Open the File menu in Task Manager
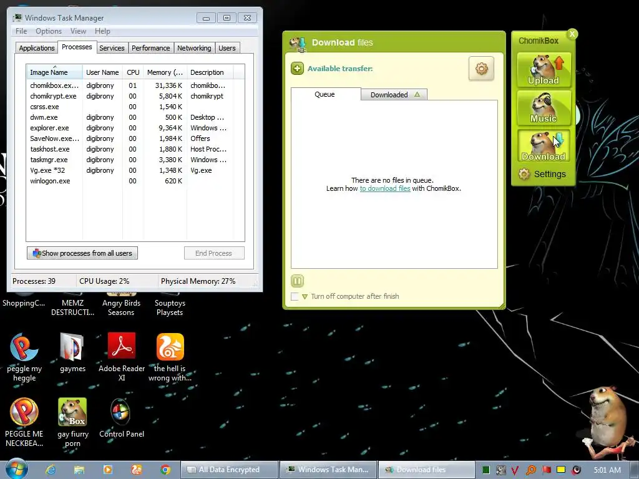The height and width of the screenshot is (479, 639). [x=21, y=31]
